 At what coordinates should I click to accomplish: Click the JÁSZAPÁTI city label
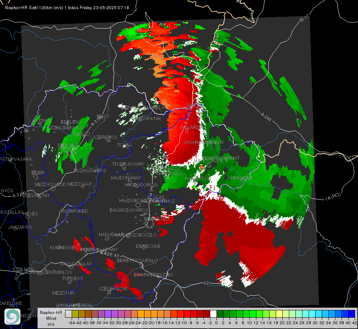[20, 227]
